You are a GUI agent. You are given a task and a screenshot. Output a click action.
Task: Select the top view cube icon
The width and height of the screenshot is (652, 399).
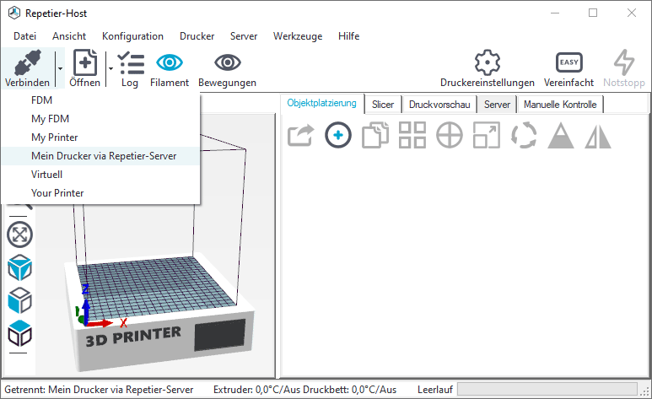click(x=20, y=333)
